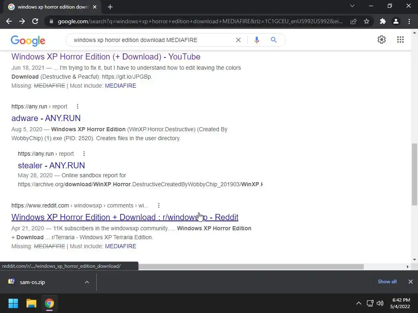Show all downloads

387,282
